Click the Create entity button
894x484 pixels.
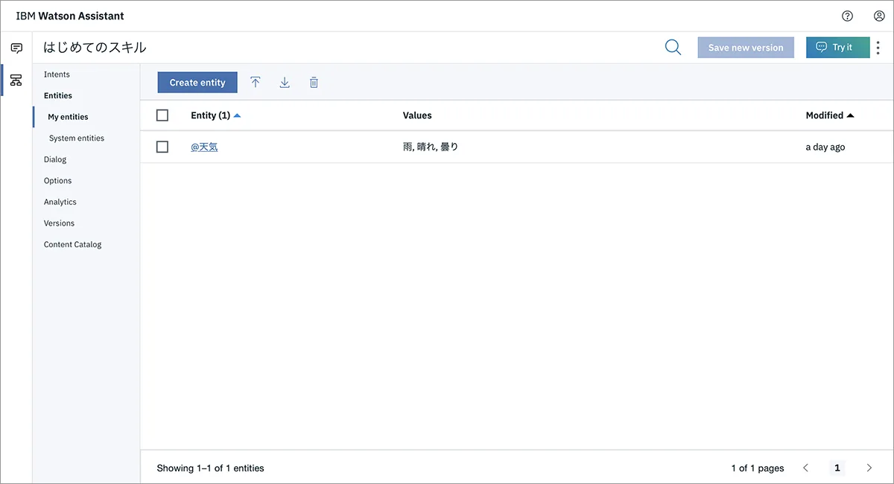click(x=197, y=83)
